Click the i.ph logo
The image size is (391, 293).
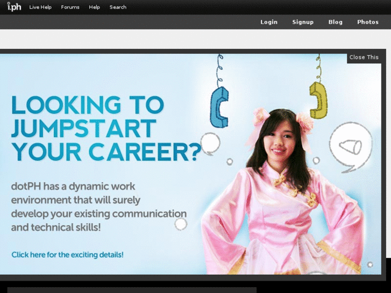[x=14, y=7]
